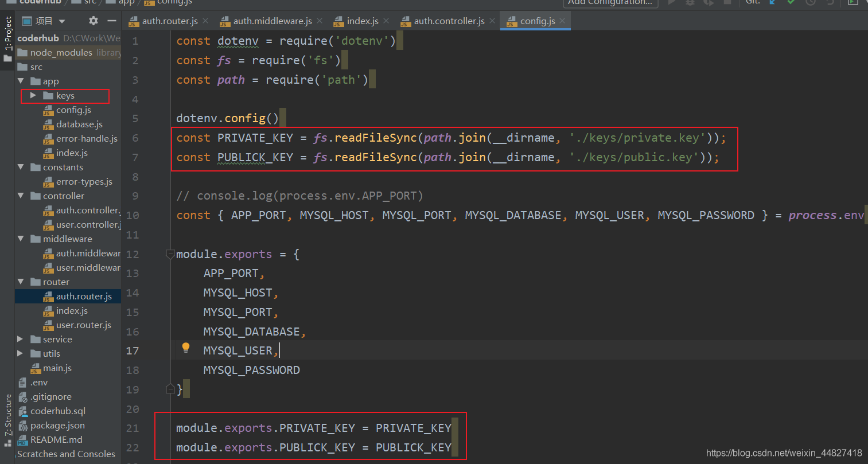Screen dimensions: 868x464
Task: Close the auth.controller.js tab
Action: pos(492,21)
